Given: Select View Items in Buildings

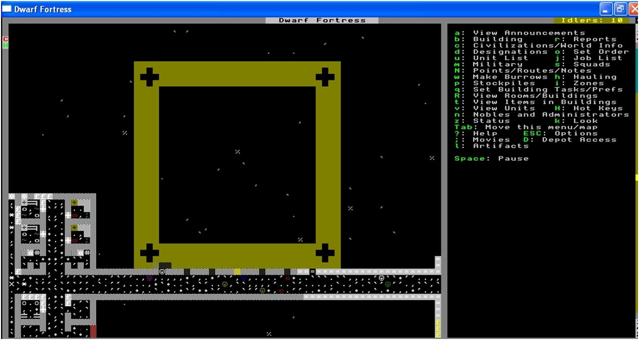Looking at the screenshot, I should coord(535,102).
